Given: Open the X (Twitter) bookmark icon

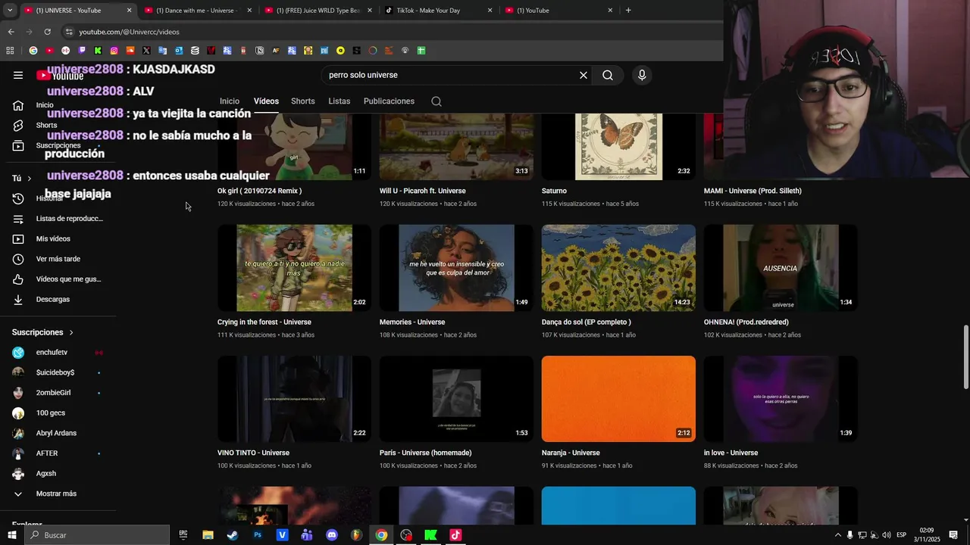Looking at the screenshot, I should coord(146,51).
